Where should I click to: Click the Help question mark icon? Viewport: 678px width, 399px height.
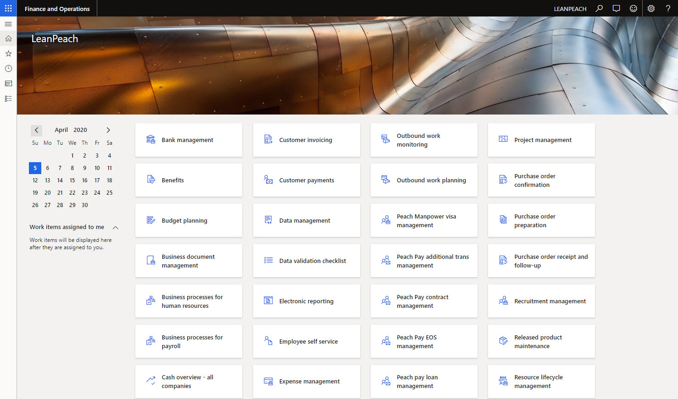[668, 8]
